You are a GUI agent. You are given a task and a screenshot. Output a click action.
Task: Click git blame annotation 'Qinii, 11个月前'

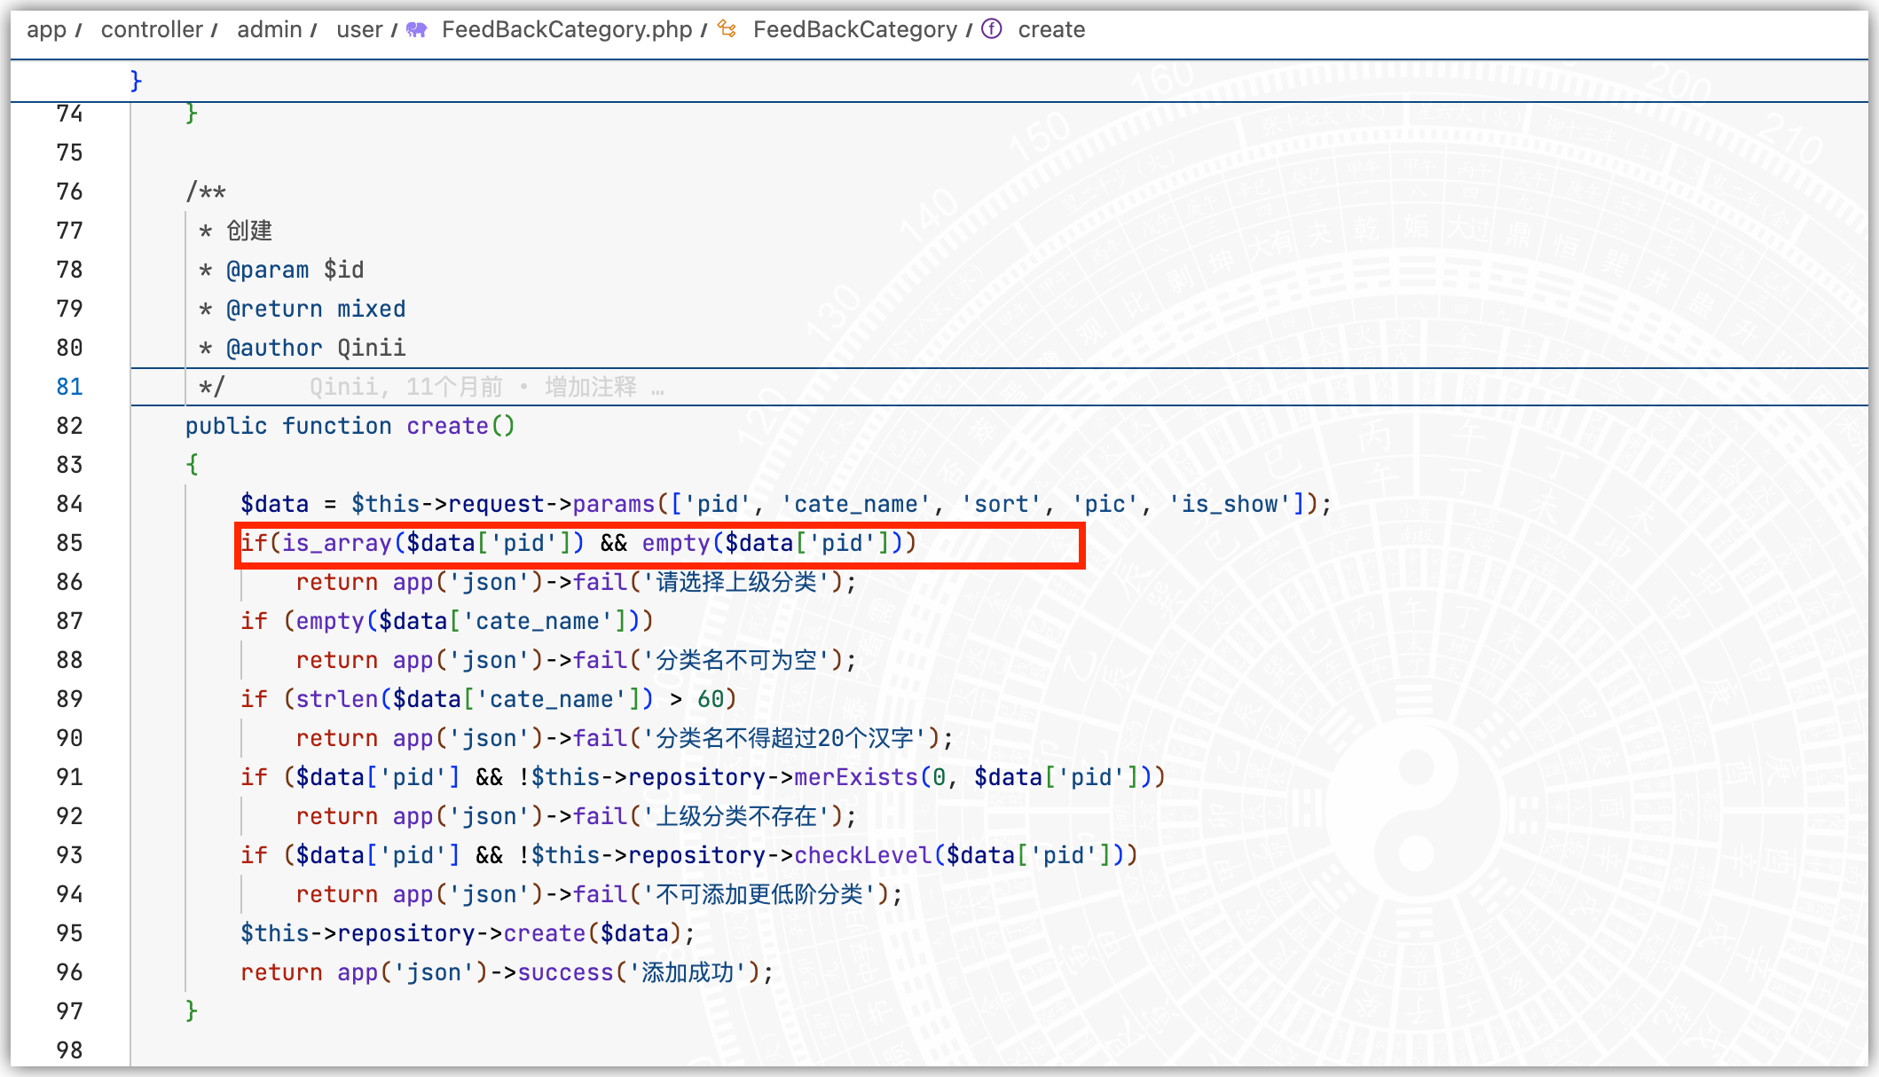(406, 387)
